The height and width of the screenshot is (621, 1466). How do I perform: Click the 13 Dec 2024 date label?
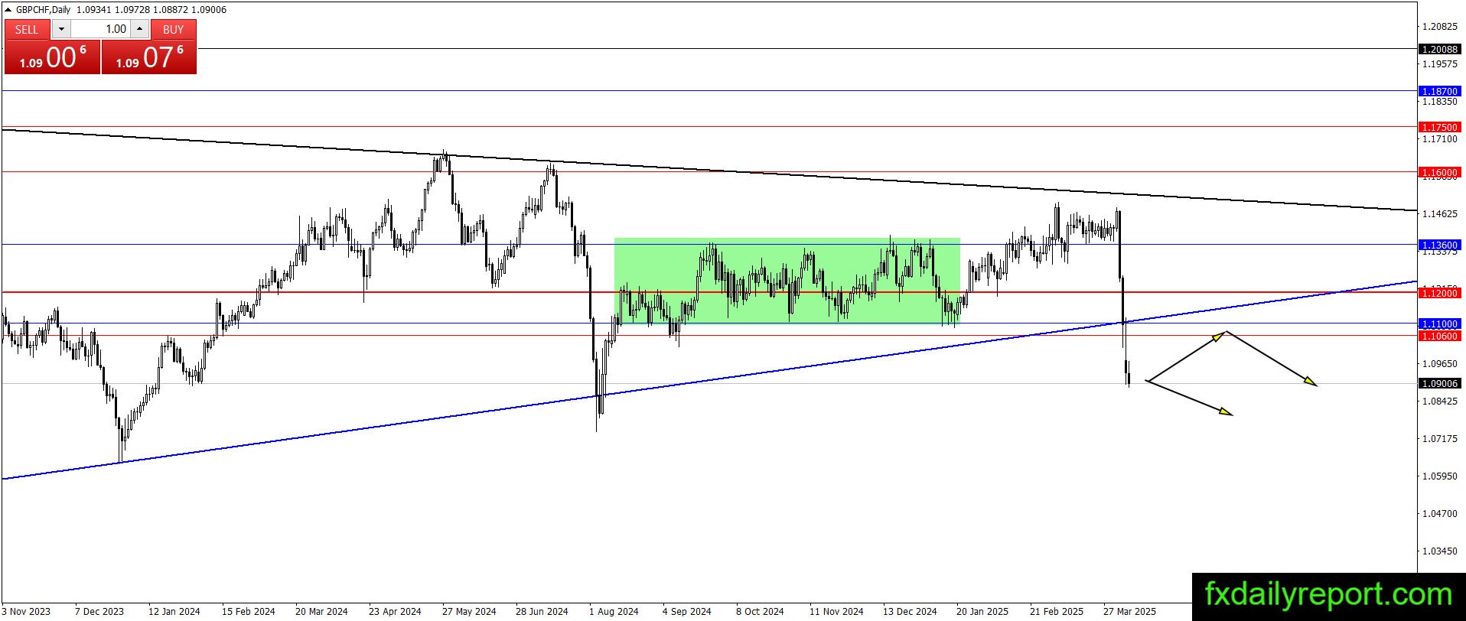click(x=910, y=612)
